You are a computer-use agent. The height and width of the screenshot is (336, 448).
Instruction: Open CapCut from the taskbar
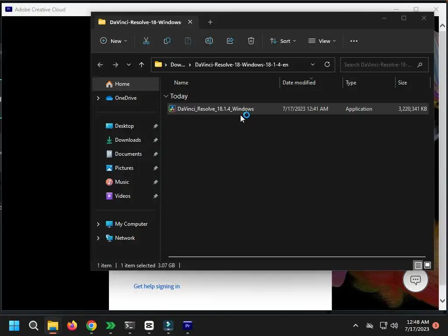click(x=149, y=325)
